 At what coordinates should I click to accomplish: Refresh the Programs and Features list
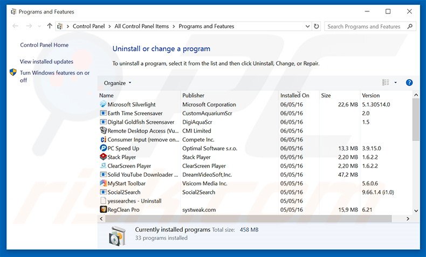pyautogui.click(x=317, y=26)
